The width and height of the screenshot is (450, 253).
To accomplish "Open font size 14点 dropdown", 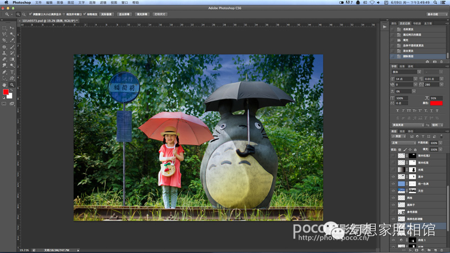I will (x=415, y=79).
